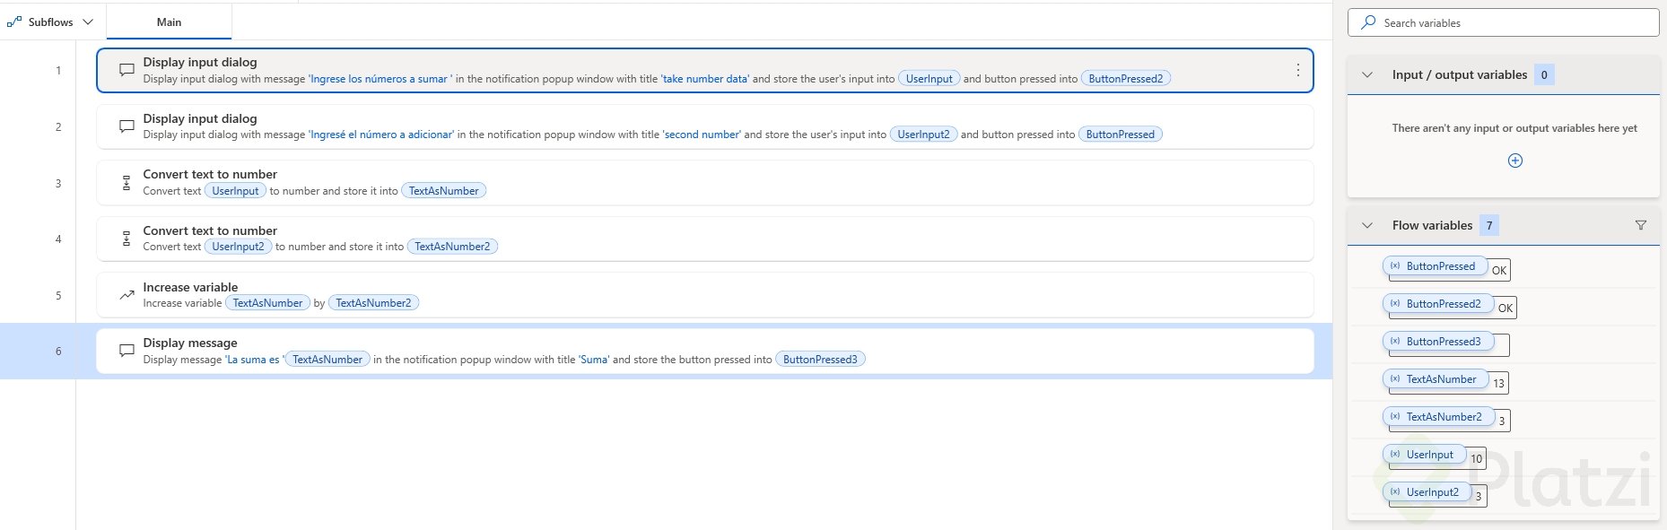Open the Subflows dropdown
The height and width of the screenshot is (530, 1667).
(x=88, y=22)
